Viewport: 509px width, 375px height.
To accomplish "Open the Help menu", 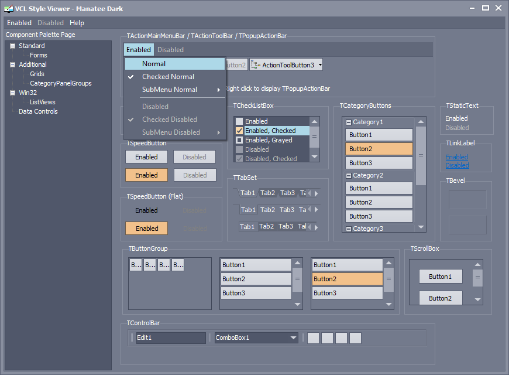I will pyautogui.click(x=77, y=23).
